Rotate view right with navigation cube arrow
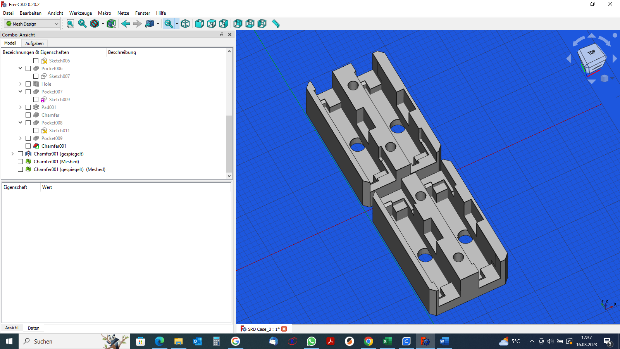Screen dimensions: 620x349 click(615, 59)
